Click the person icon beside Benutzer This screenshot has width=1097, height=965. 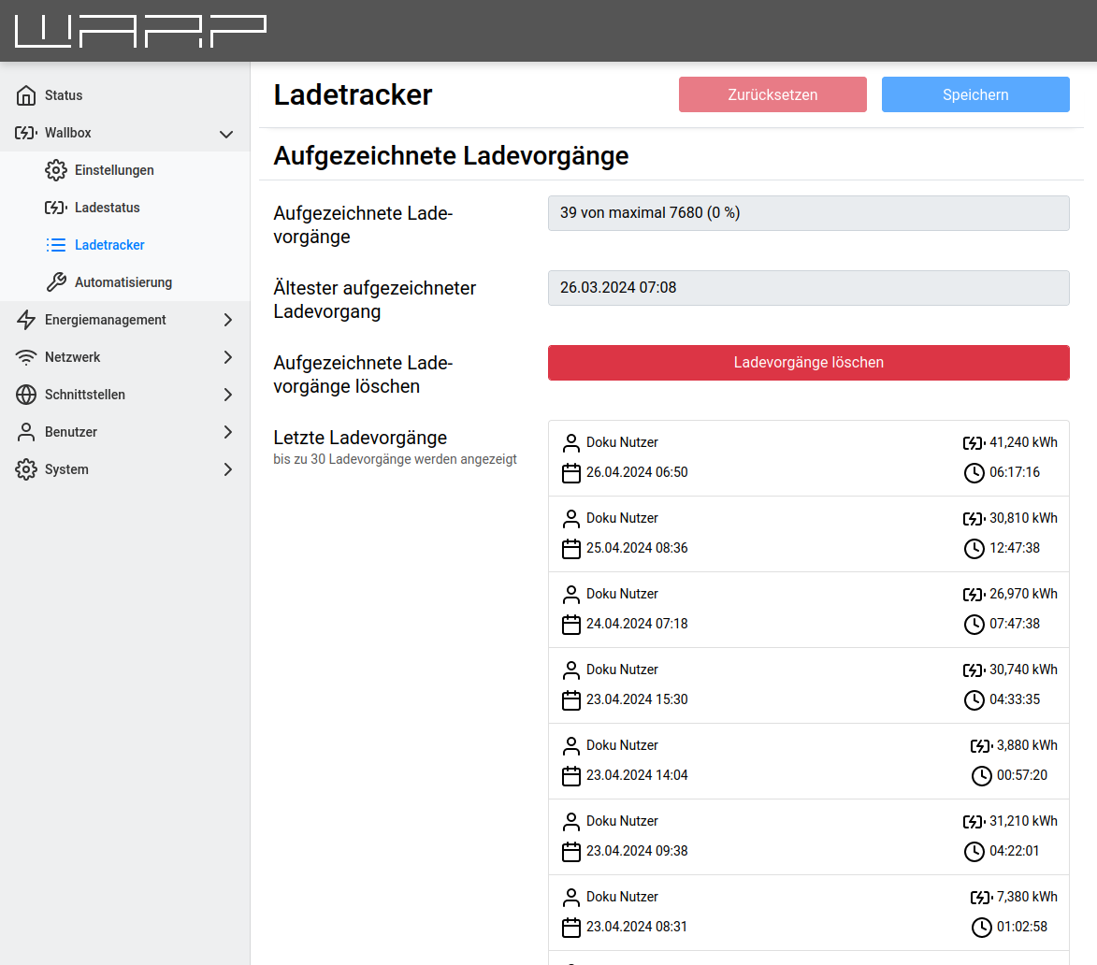click(26, 432)
